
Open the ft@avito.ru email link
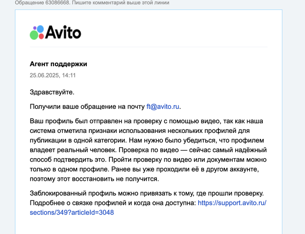pos(163,107)
